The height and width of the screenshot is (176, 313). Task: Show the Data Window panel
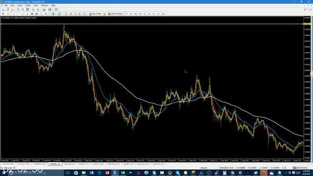pos(70,14)
